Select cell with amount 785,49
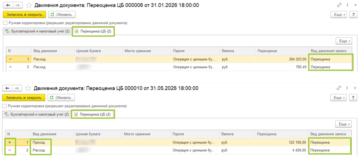 pyautogui.click(x=282, y=67)
